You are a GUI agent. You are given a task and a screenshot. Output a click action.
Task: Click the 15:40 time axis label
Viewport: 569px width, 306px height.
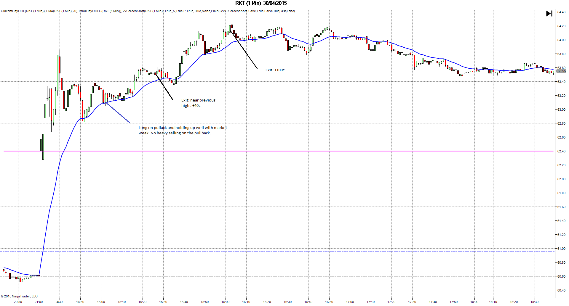click(x=184, y=302)
